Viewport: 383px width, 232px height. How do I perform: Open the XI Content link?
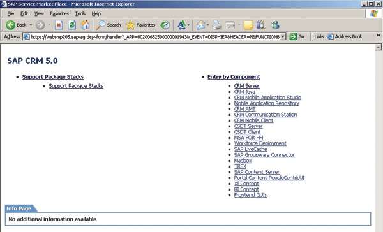pyautogui.click(x=246, y=184)
